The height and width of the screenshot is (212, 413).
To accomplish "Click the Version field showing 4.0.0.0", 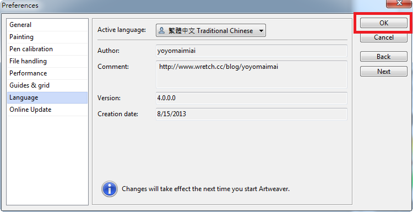I will tap(252, 98).
